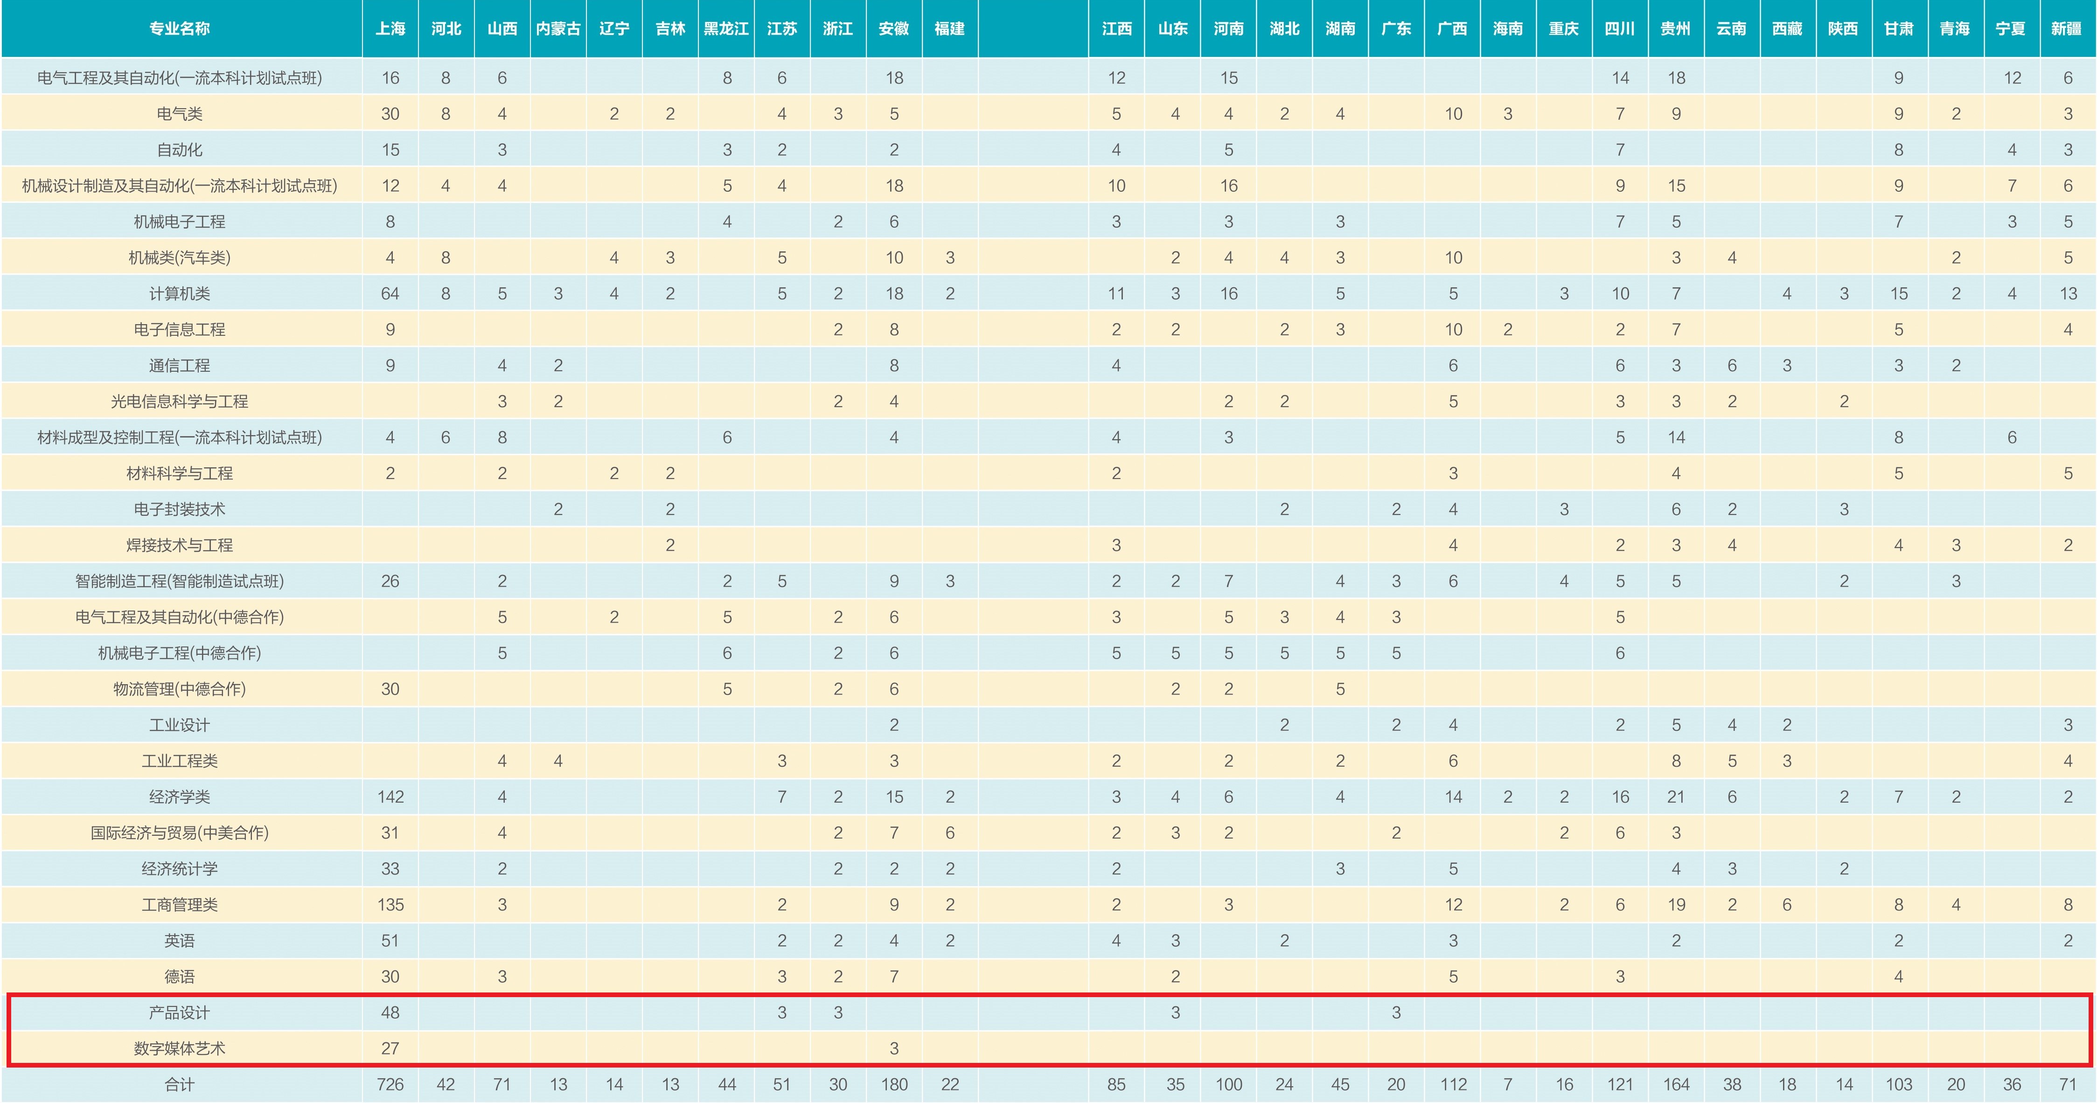Select the 64 cell in 计算机类 row
This screenshot has width=2097, height=1103.
click(390, 294)
